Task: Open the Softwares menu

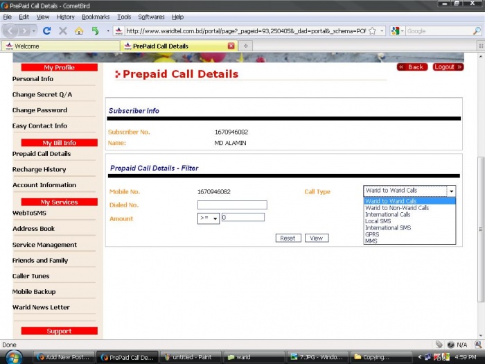Action: 151,17
